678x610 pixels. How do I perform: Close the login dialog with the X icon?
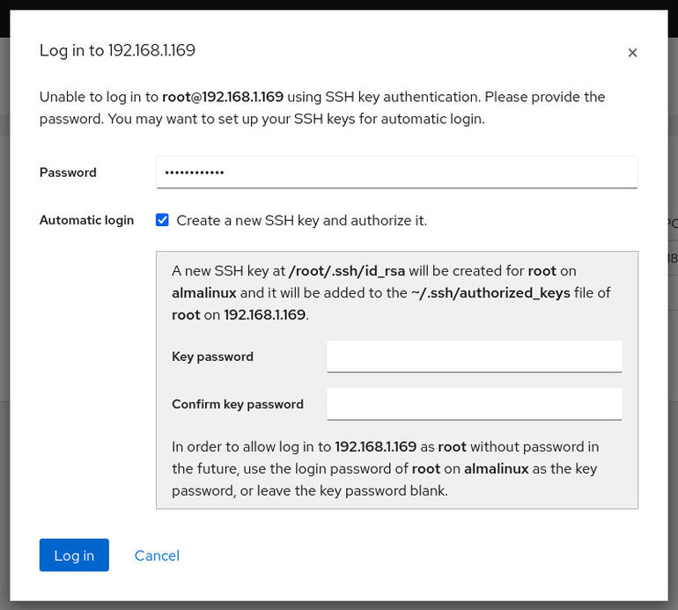632,53
